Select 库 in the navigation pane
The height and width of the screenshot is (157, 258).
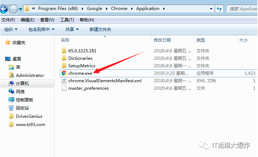(18, 67)
